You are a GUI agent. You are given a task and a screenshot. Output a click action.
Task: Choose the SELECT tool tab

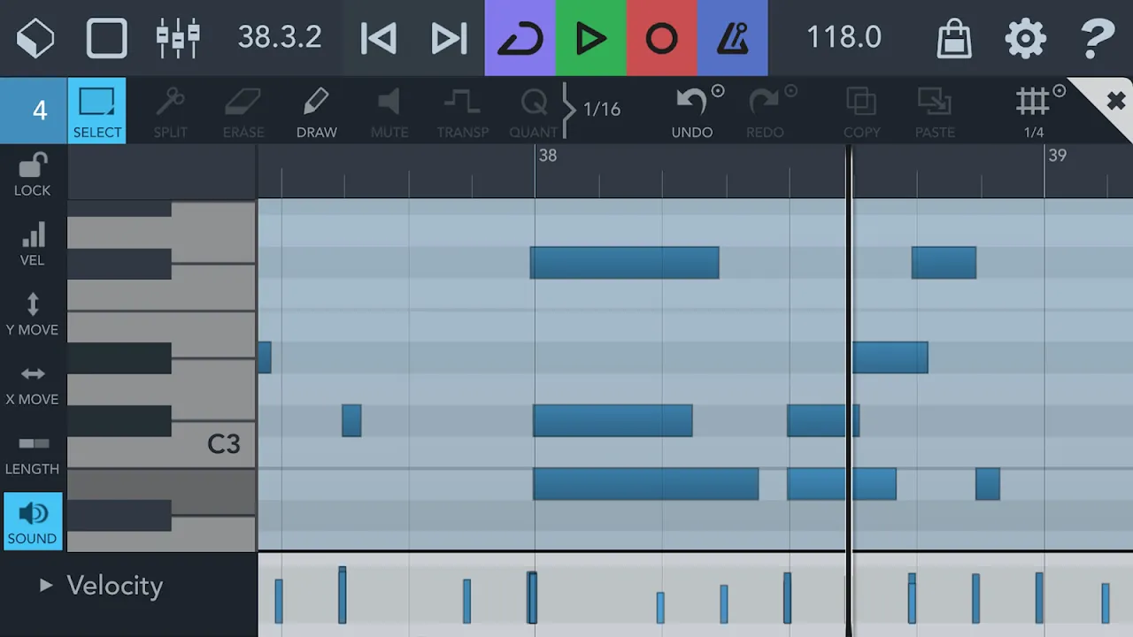click(96, 111)
